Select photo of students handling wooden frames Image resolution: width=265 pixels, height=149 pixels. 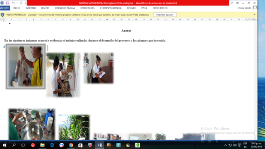click(x=63, y=75)
